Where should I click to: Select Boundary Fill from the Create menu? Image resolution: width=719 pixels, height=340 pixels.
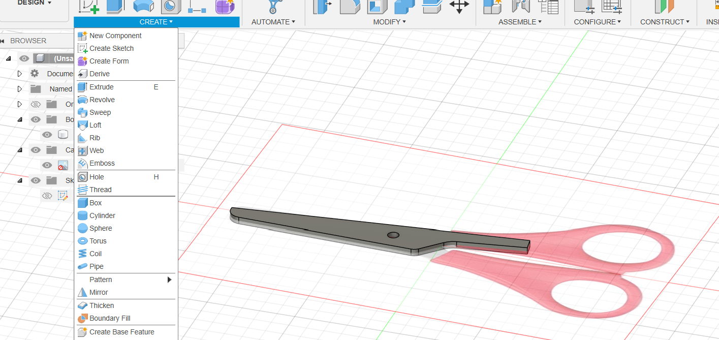pos(126,318)
